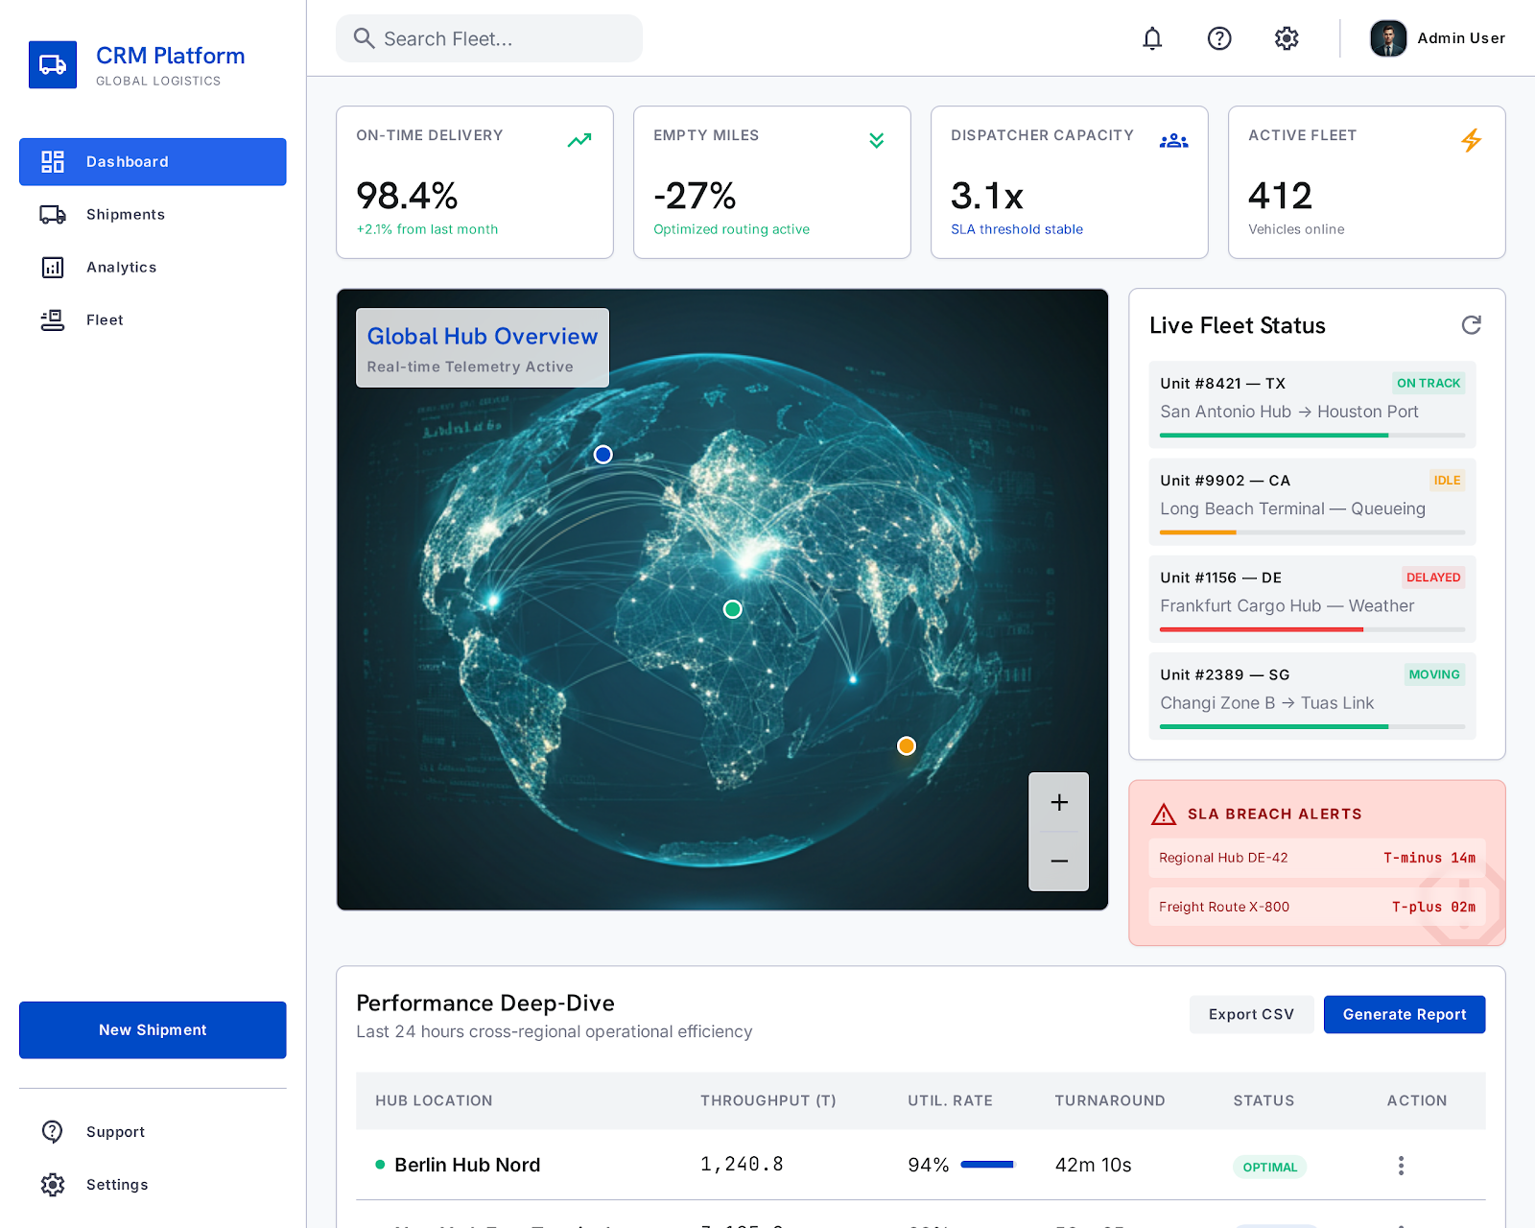
Task: Click the On-Time Delivery trend arrow icon
Action: [579, 140]
